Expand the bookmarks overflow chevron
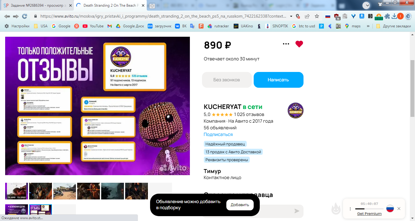Viewport: 415px width, 221px height. [368, 26]
